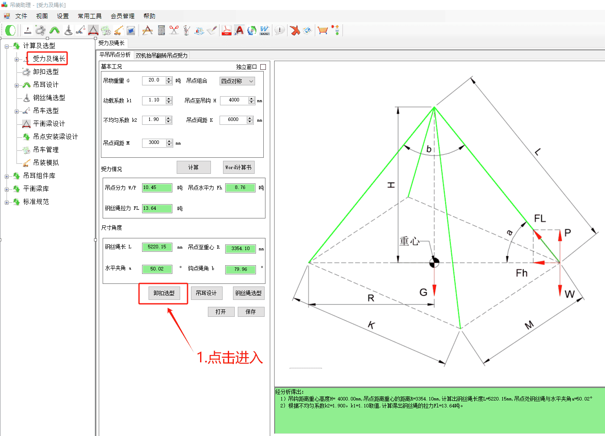Viewport: 605px width, 436px height.
Task: Click the green lifting lug toolbar icon
Action: coord(55,30)
